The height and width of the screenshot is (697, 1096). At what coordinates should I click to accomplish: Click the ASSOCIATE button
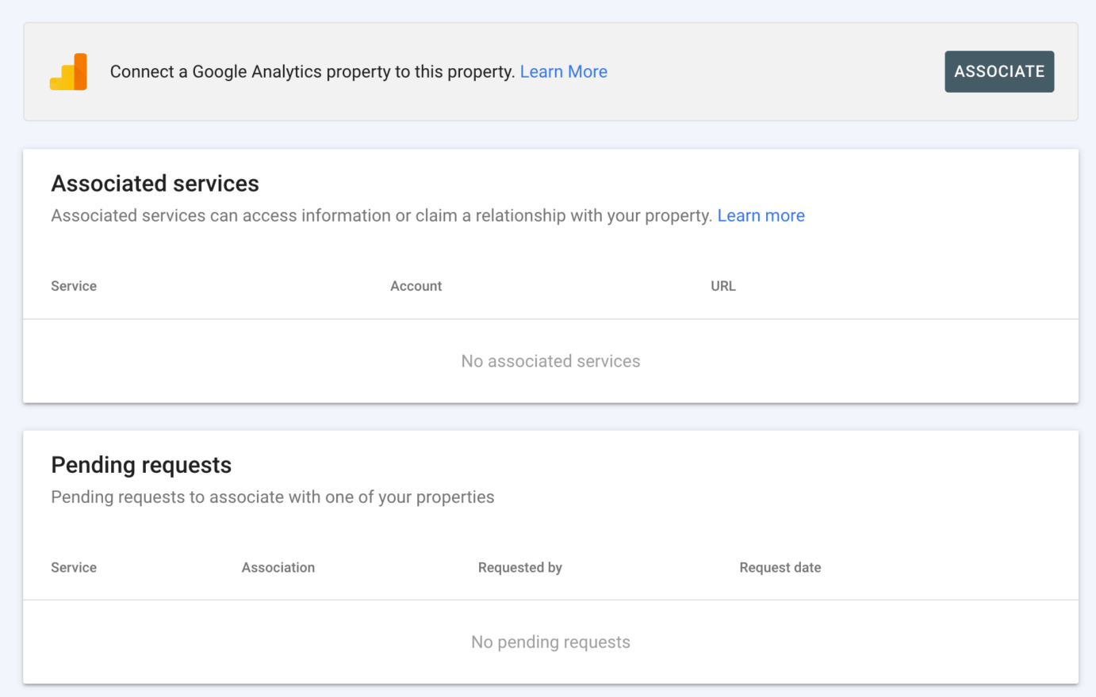tap(998, 71)
